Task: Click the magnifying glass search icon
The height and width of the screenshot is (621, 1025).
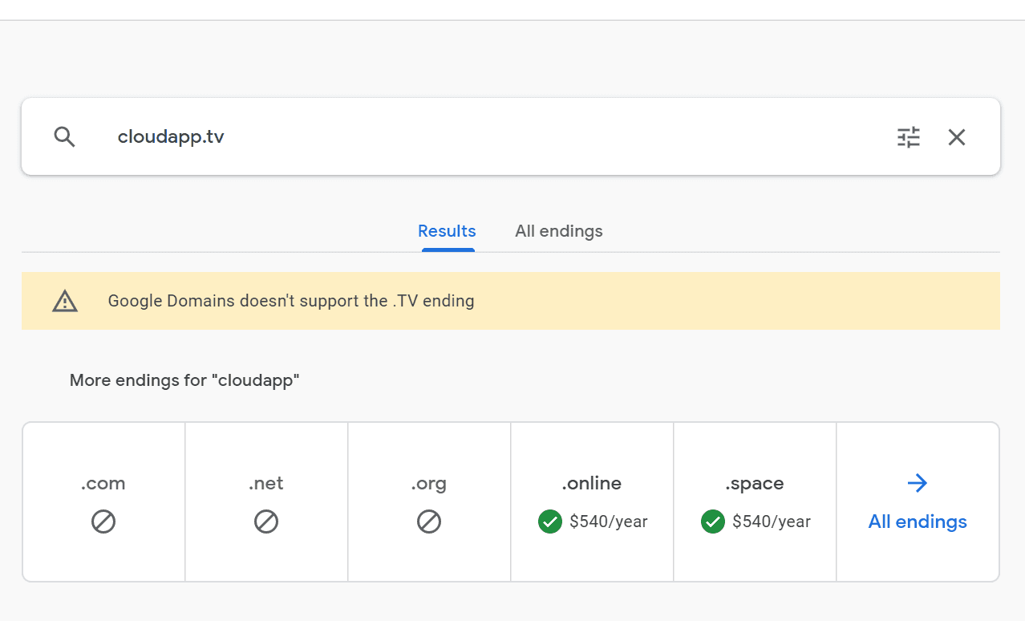Action: (x=65, y=137)
